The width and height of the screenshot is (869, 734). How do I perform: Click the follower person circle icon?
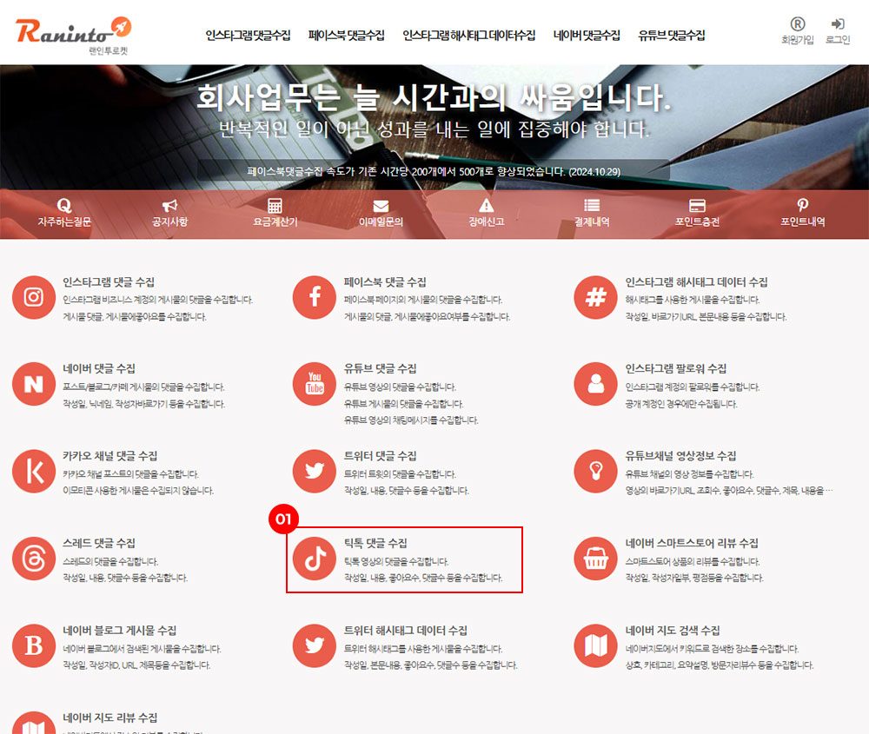pos(596,384)
